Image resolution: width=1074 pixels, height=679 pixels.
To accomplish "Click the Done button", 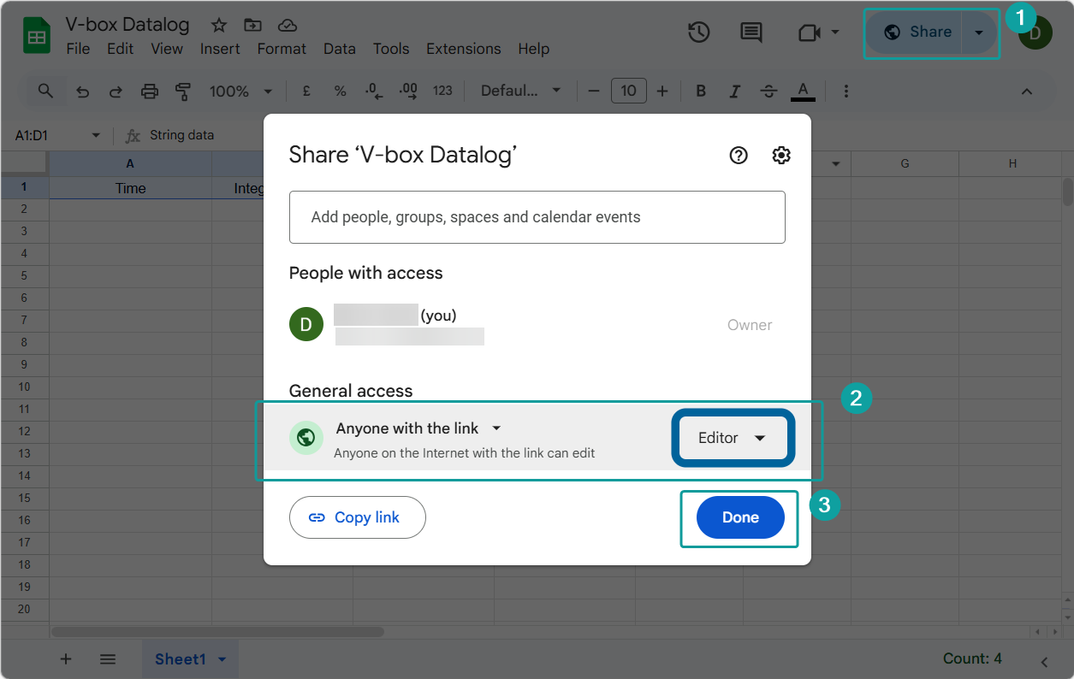I will (740, 517).
